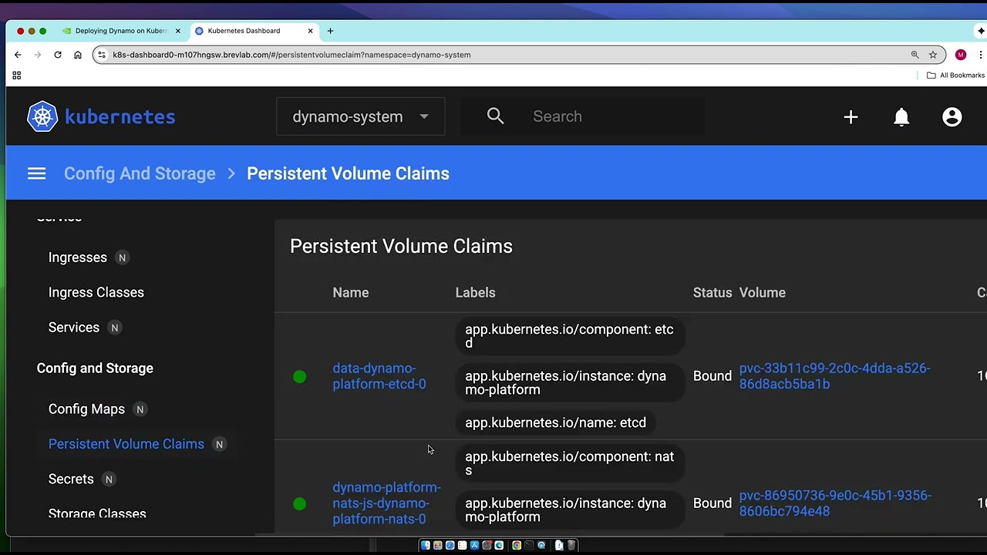The width and height of the screenshot is (987, 555).
Task: Click the N badge next to Ingresses
Action: pos(122,257)
